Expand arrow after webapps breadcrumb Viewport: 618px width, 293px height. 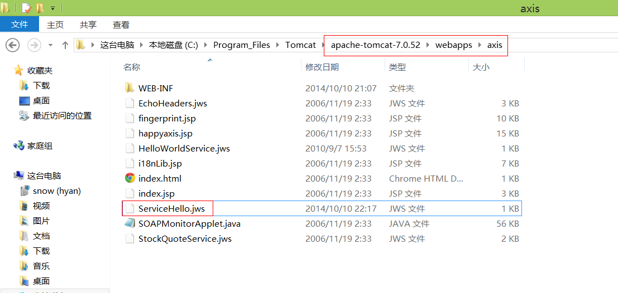[480, 45]
